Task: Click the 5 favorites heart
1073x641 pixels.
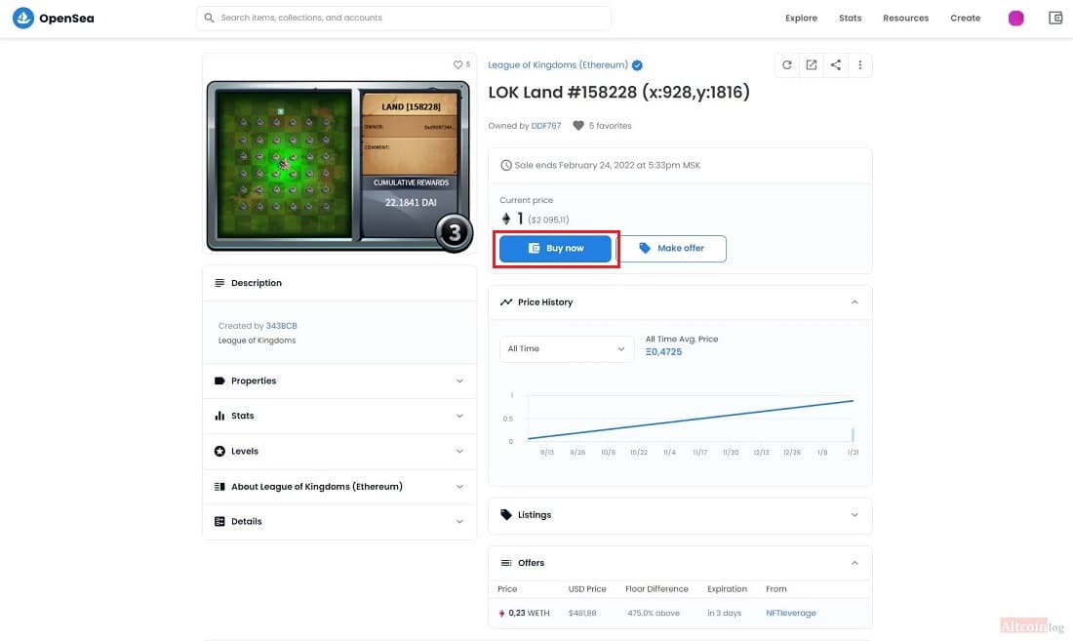Action: click(578, 126)
